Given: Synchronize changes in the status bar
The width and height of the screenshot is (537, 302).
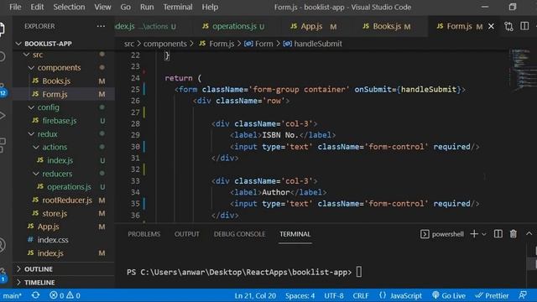Looking at the screenshot, I should (35, 295).
